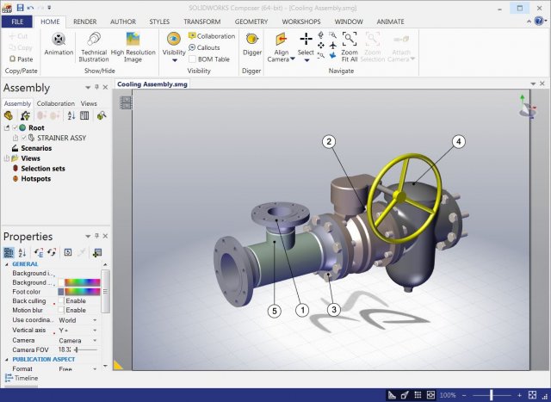Click the fly-through airplane navigate icon

(x=332, y=46)
